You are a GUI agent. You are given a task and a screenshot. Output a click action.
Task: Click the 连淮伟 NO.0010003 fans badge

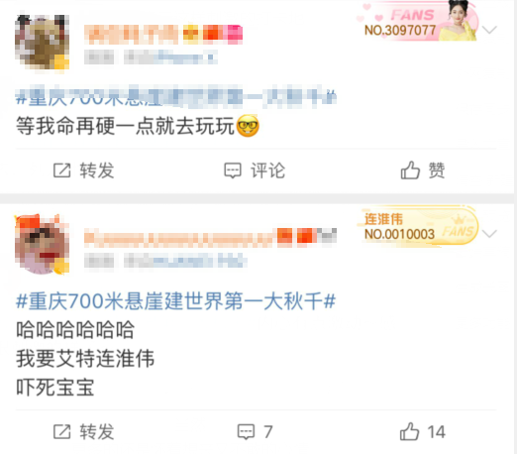418,227
